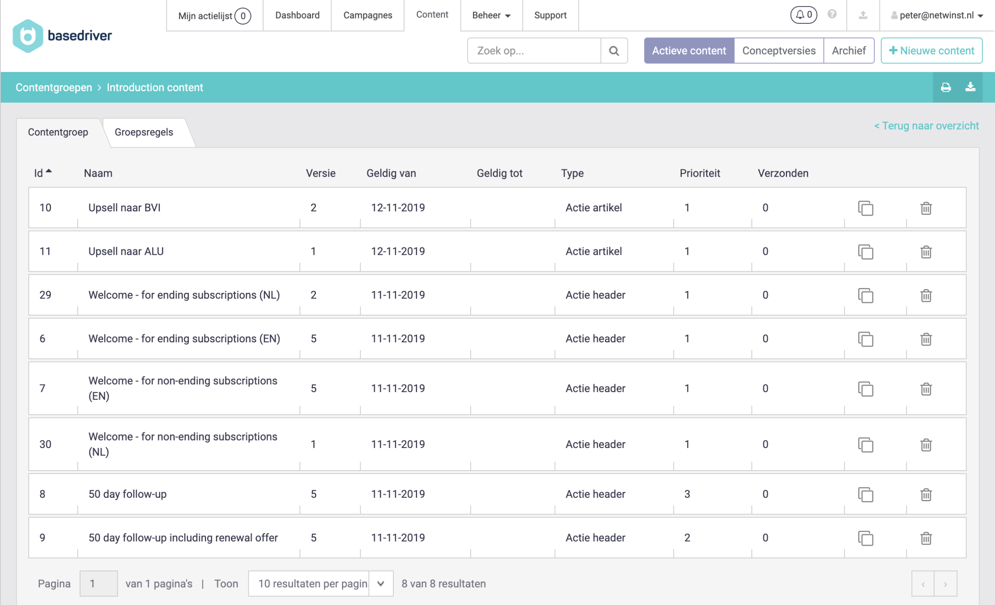Copy 50 day follow-up including renewal offer

tap(865, 538)
